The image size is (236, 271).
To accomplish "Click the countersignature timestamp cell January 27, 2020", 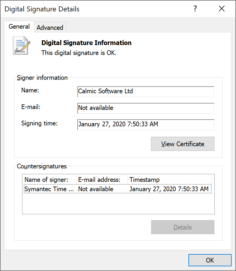I will click(x=169, y=189).
